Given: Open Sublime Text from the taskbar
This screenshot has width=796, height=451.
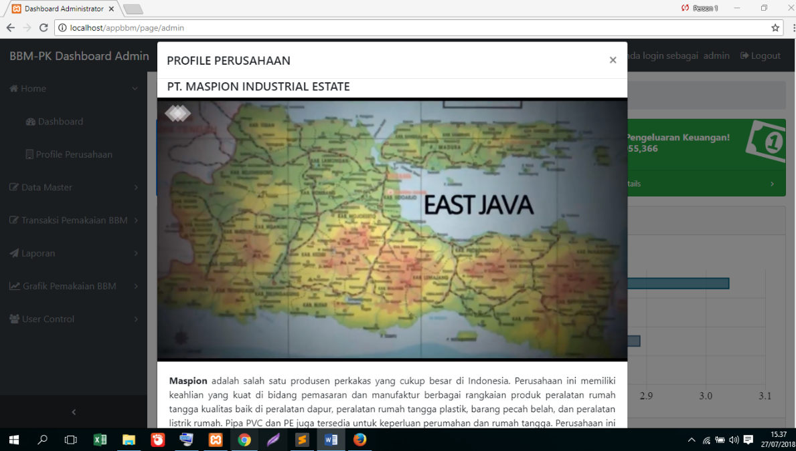Looking at the screenshot, I should [302, 440].
